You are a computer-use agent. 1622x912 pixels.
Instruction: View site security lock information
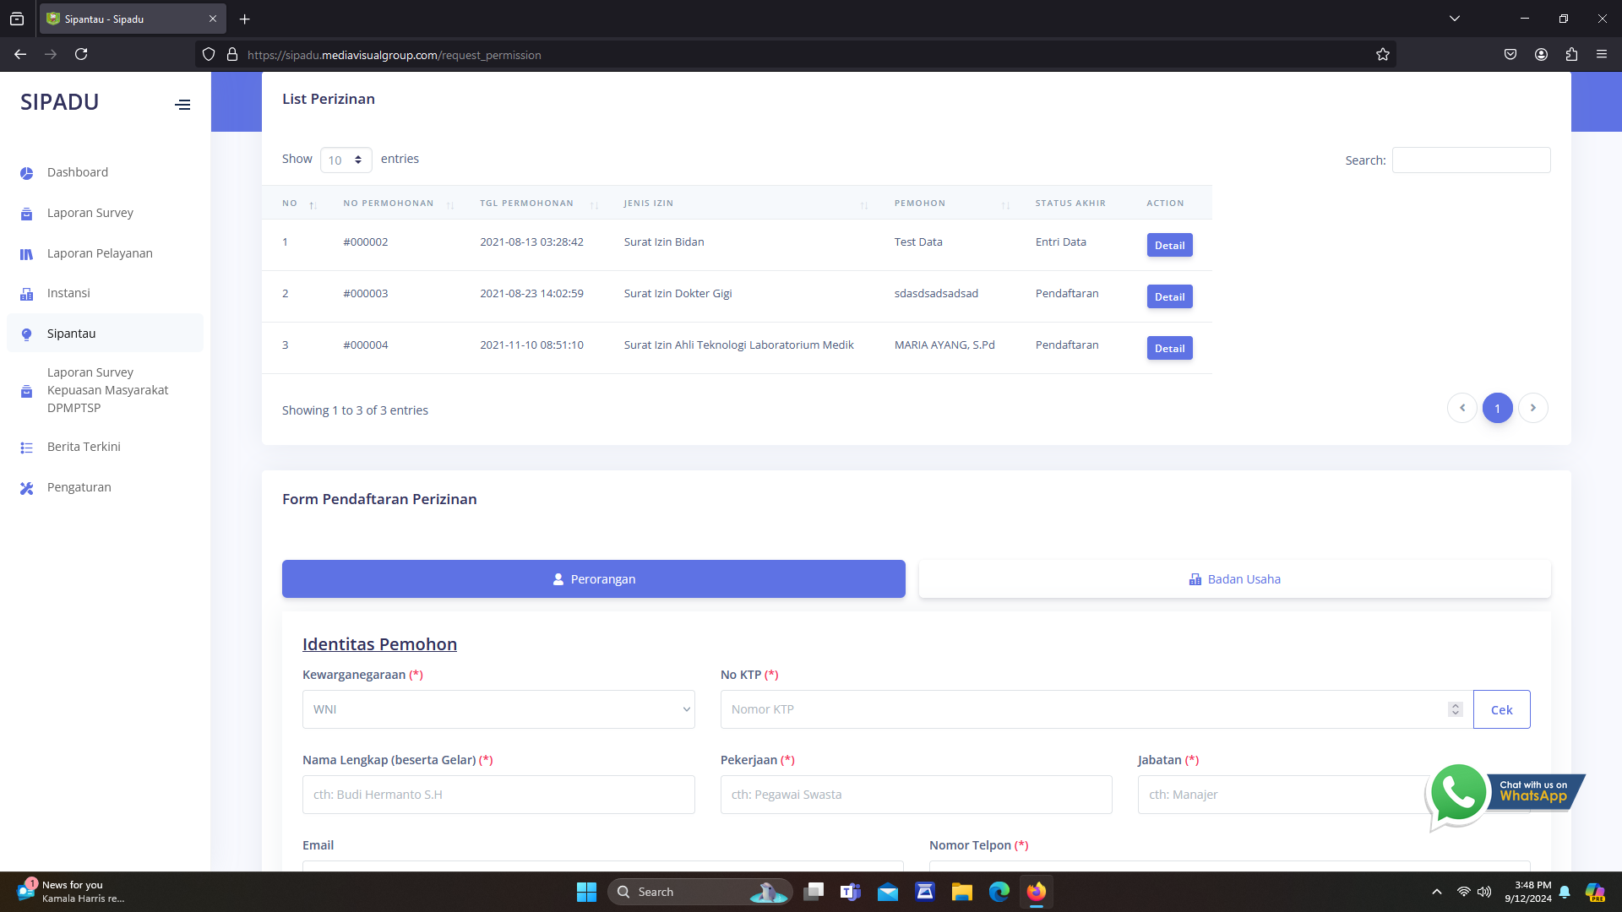(232, 55)
